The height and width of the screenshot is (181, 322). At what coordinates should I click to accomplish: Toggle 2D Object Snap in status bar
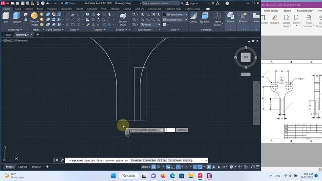200,167
